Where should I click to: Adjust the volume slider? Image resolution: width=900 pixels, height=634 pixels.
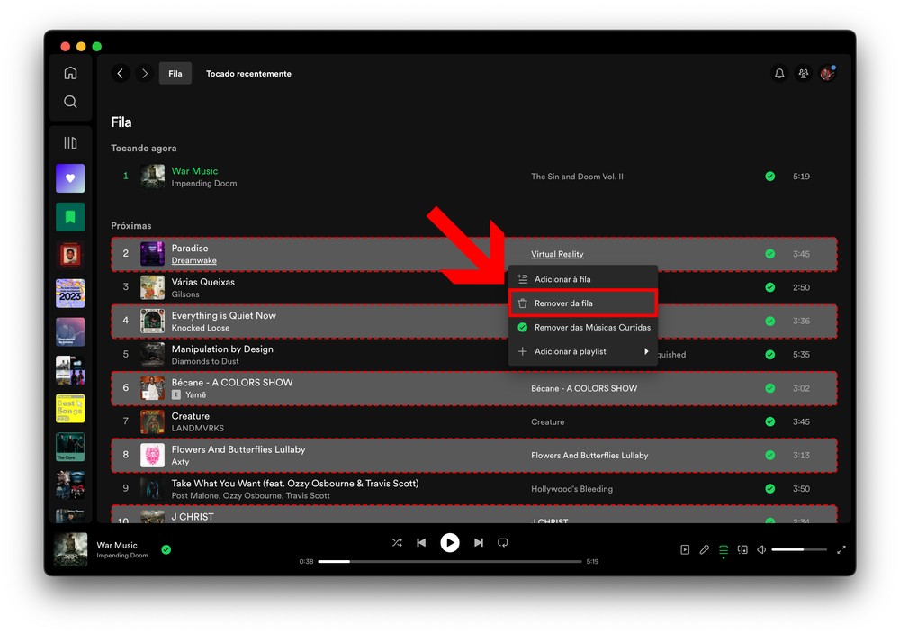[x=799, y=549]
